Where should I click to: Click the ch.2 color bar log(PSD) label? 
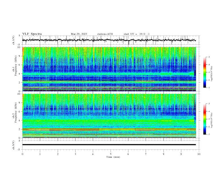[x=212, y=120]
